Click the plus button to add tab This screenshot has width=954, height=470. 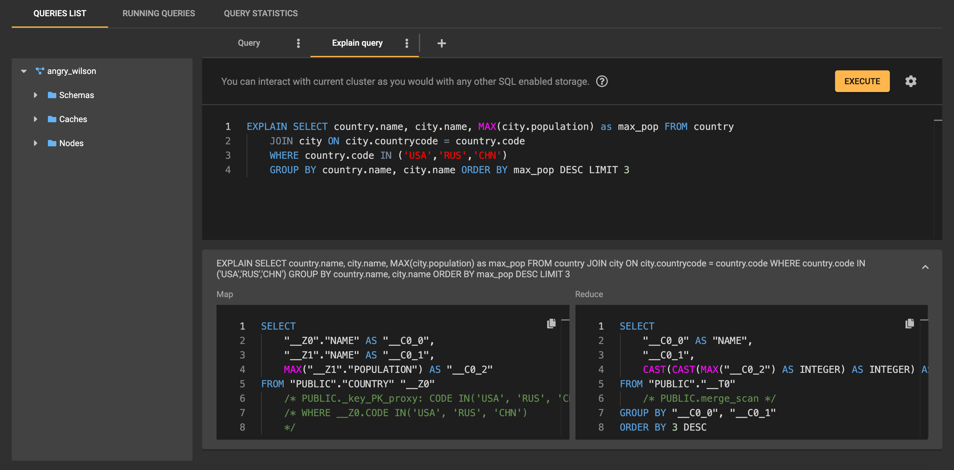click(x=442, y=43)
